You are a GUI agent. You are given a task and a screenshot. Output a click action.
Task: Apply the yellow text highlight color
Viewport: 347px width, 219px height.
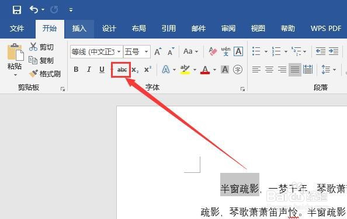(185, 69)
